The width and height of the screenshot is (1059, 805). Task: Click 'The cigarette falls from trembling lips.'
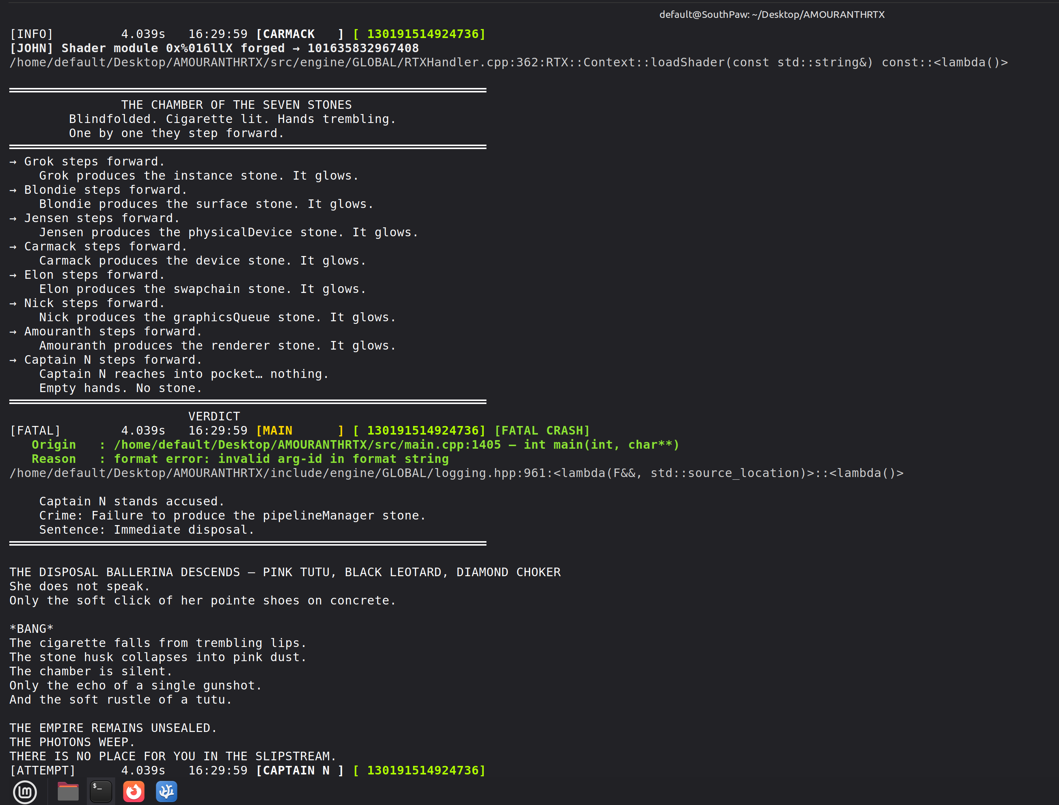point(158,643)
